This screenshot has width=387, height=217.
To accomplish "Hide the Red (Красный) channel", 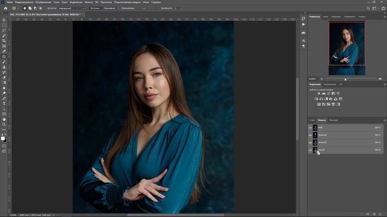I will 310,135.
